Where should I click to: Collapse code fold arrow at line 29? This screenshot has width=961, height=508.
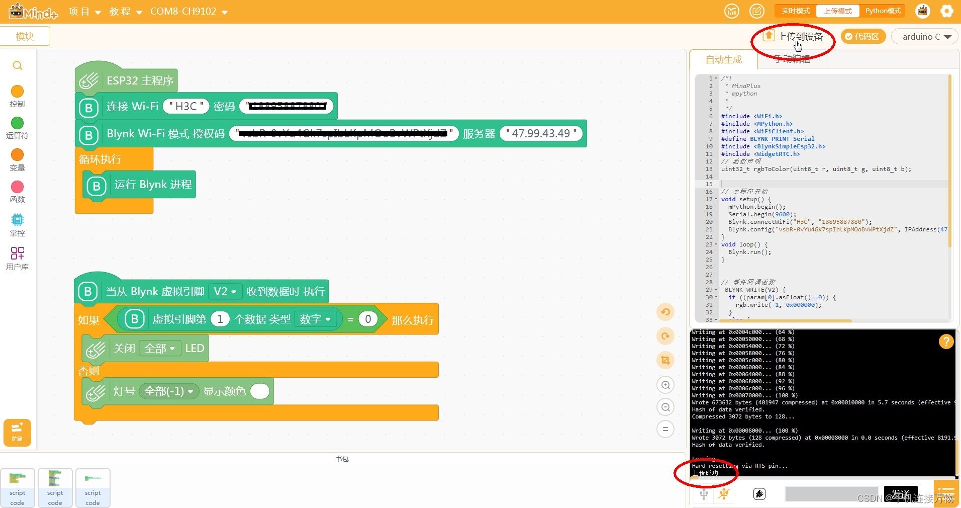(716, 290)
